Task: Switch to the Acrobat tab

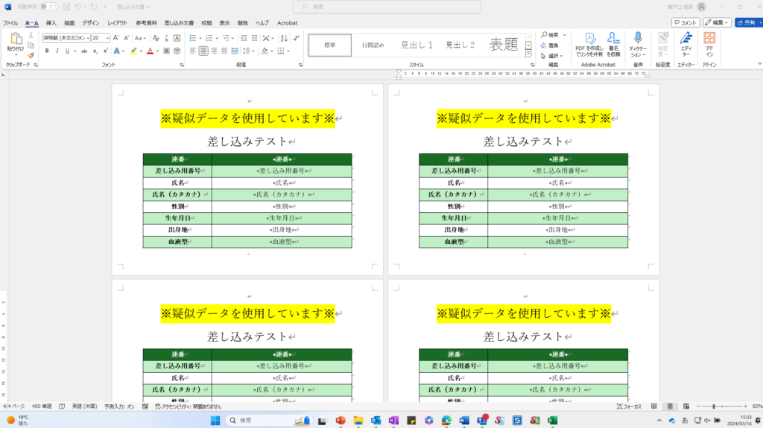Action: pyautogui.click(x=287, y=23)
